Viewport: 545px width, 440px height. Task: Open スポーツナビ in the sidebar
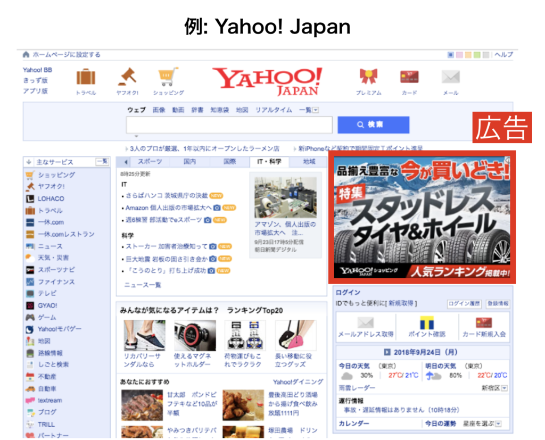56,270
